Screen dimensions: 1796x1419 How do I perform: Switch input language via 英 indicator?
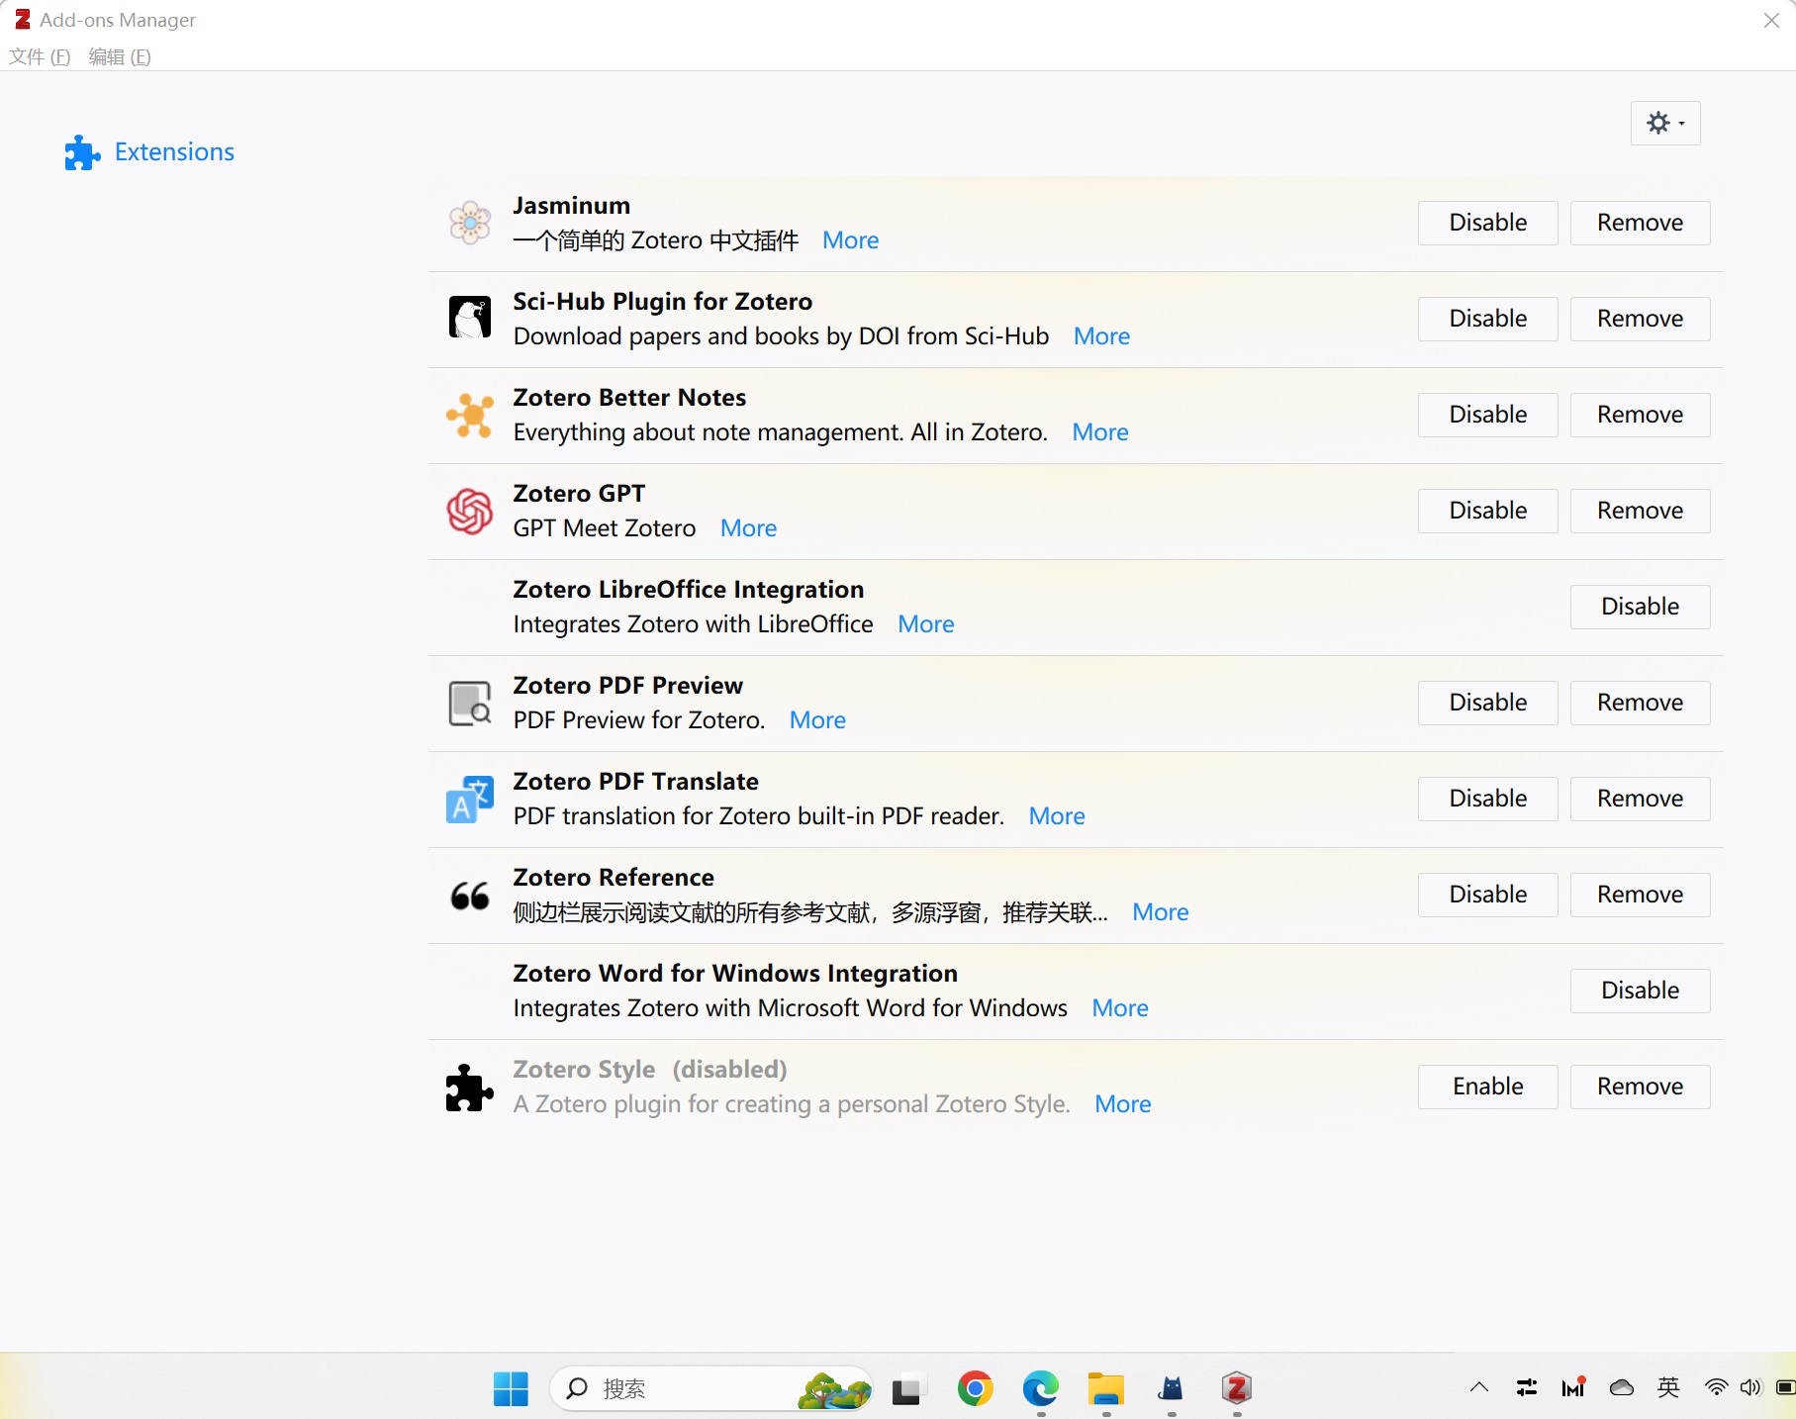coord(1668,1387)
